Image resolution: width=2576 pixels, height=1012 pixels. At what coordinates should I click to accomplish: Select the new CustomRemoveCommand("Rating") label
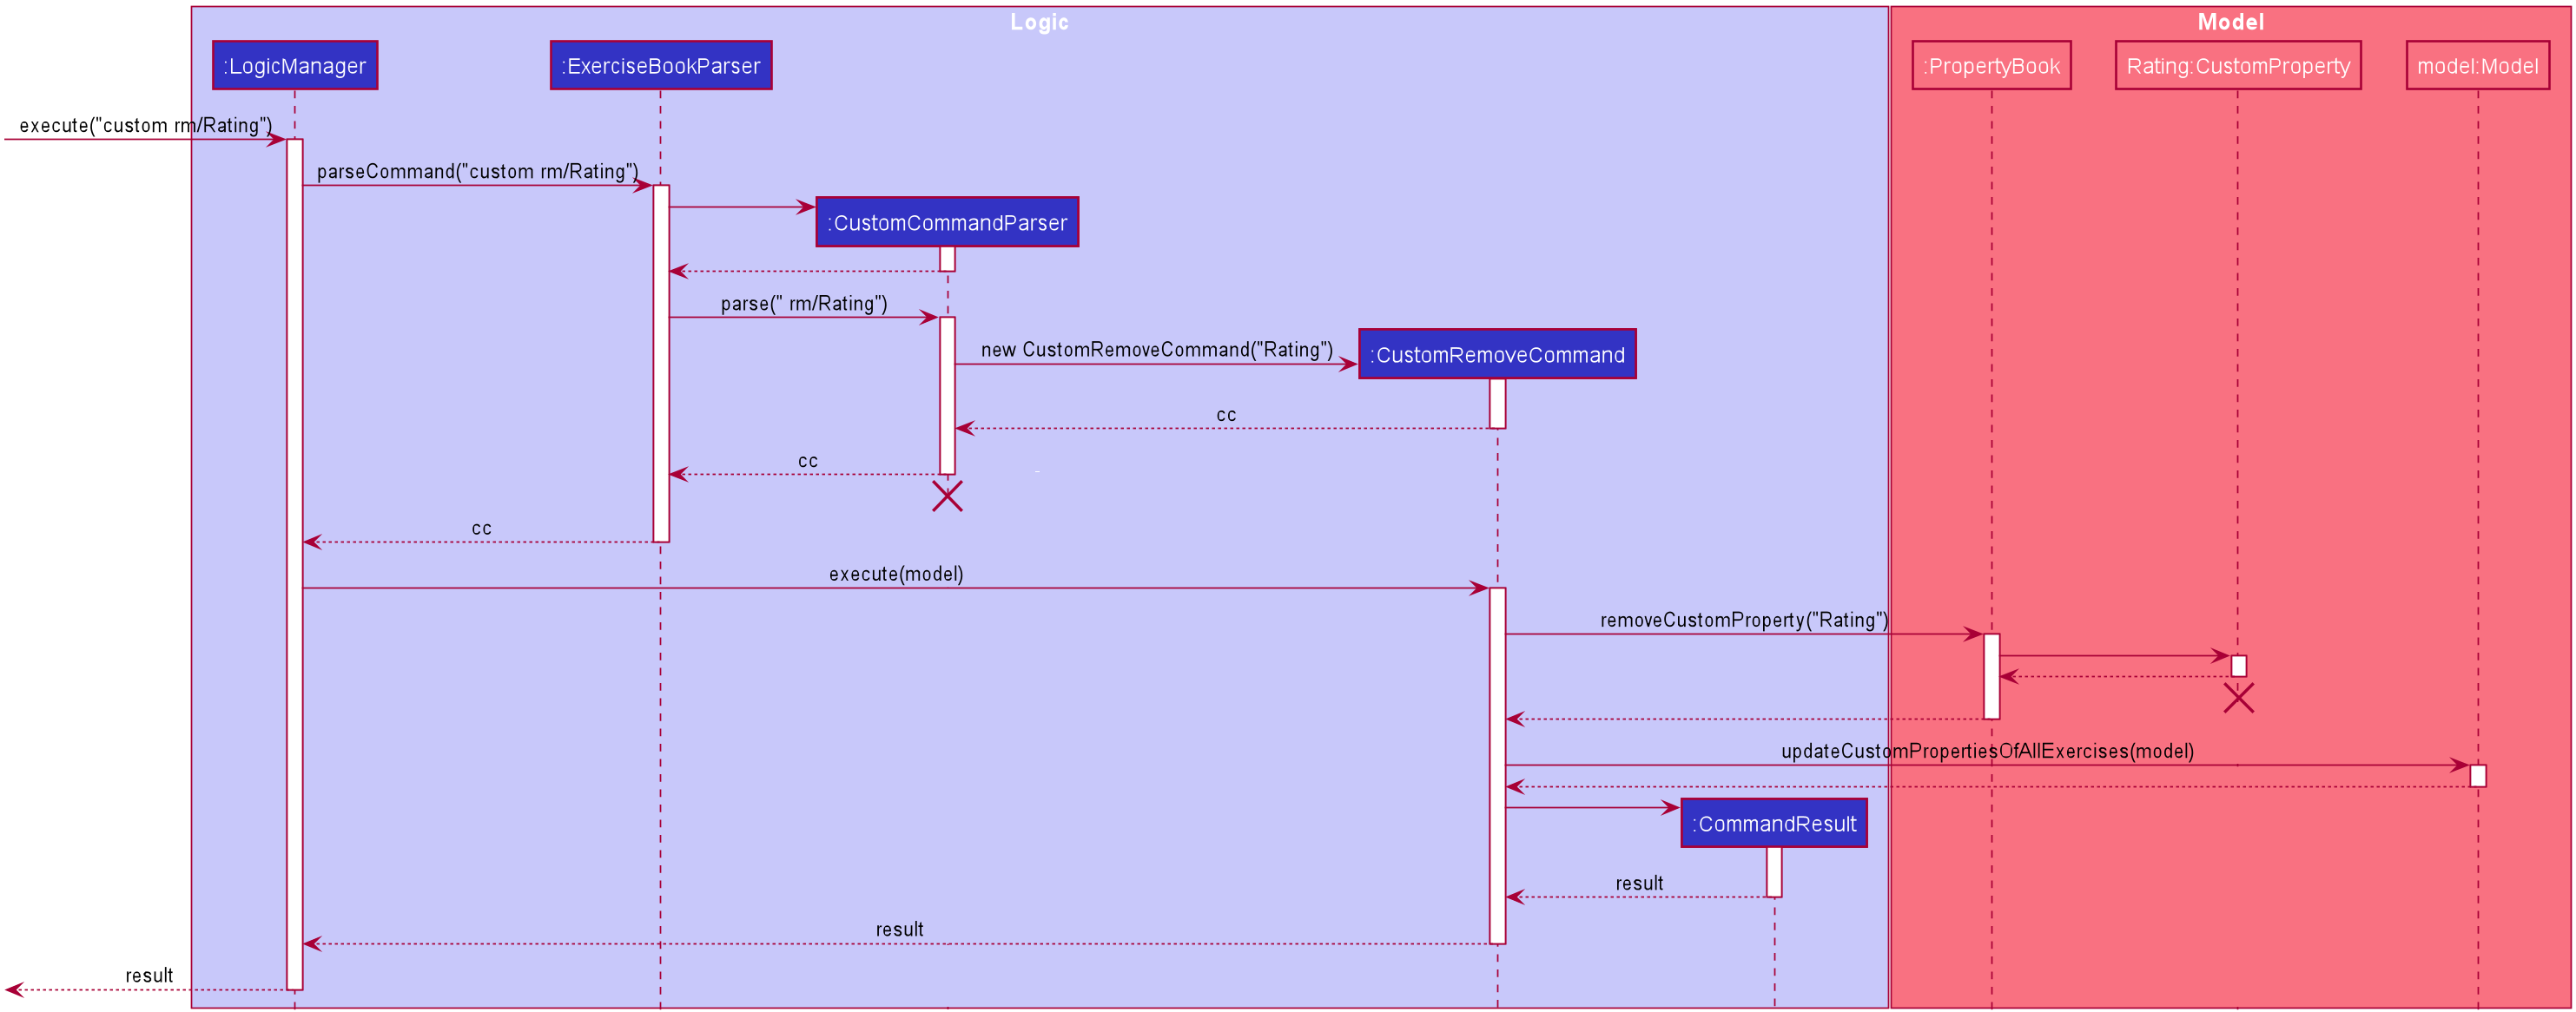coord(1157,349)
